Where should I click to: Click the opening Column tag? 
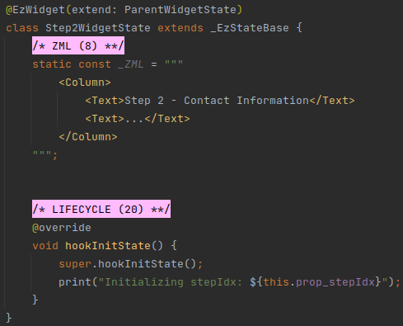click(x=85, y=83)
